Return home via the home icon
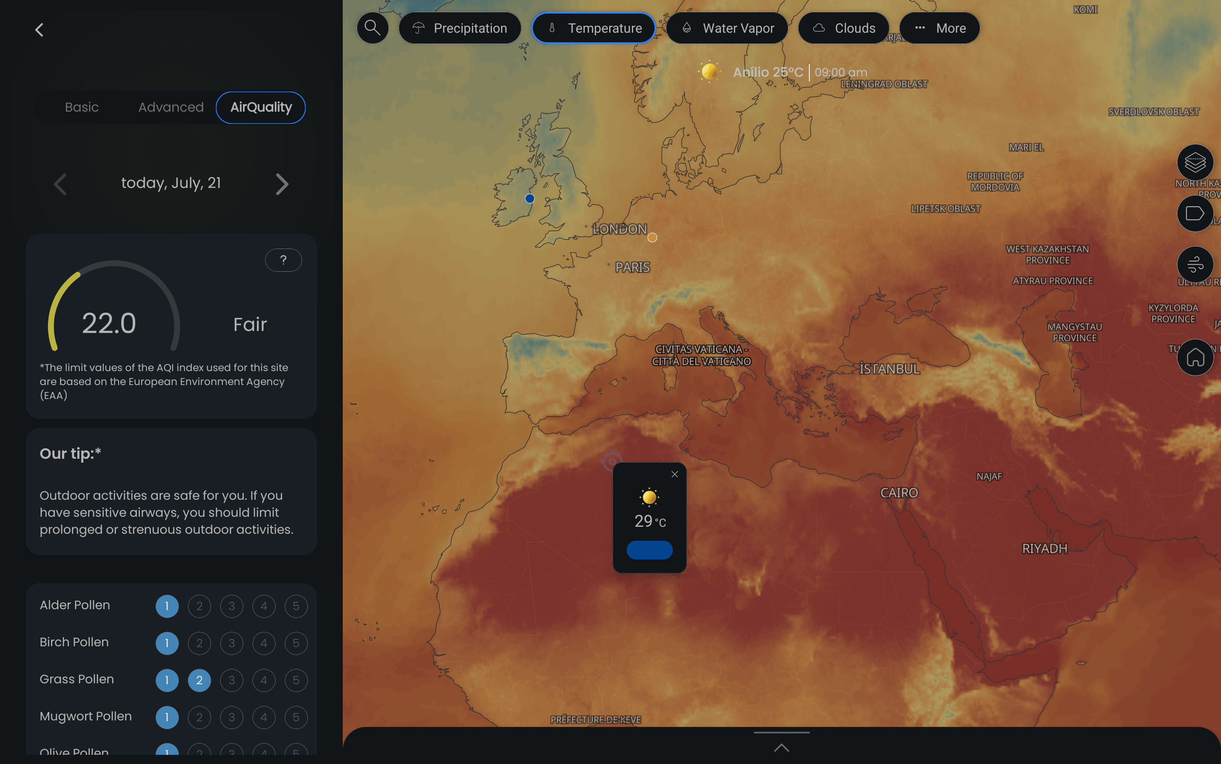Image resolution: width=1221 pixels, height=764 pixels. 1195,357
